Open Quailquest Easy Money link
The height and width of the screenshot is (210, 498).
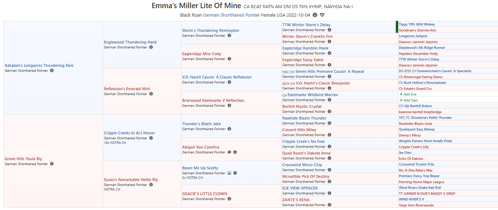tap(417, 129)
